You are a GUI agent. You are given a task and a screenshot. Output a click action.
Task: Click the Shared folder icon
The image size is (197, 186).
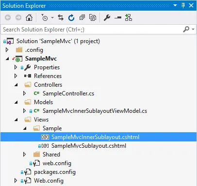click(36, 155)
